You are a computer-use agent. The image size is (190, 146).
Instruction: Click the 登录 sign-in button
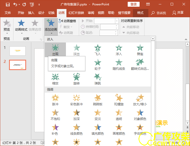(134, 4)
